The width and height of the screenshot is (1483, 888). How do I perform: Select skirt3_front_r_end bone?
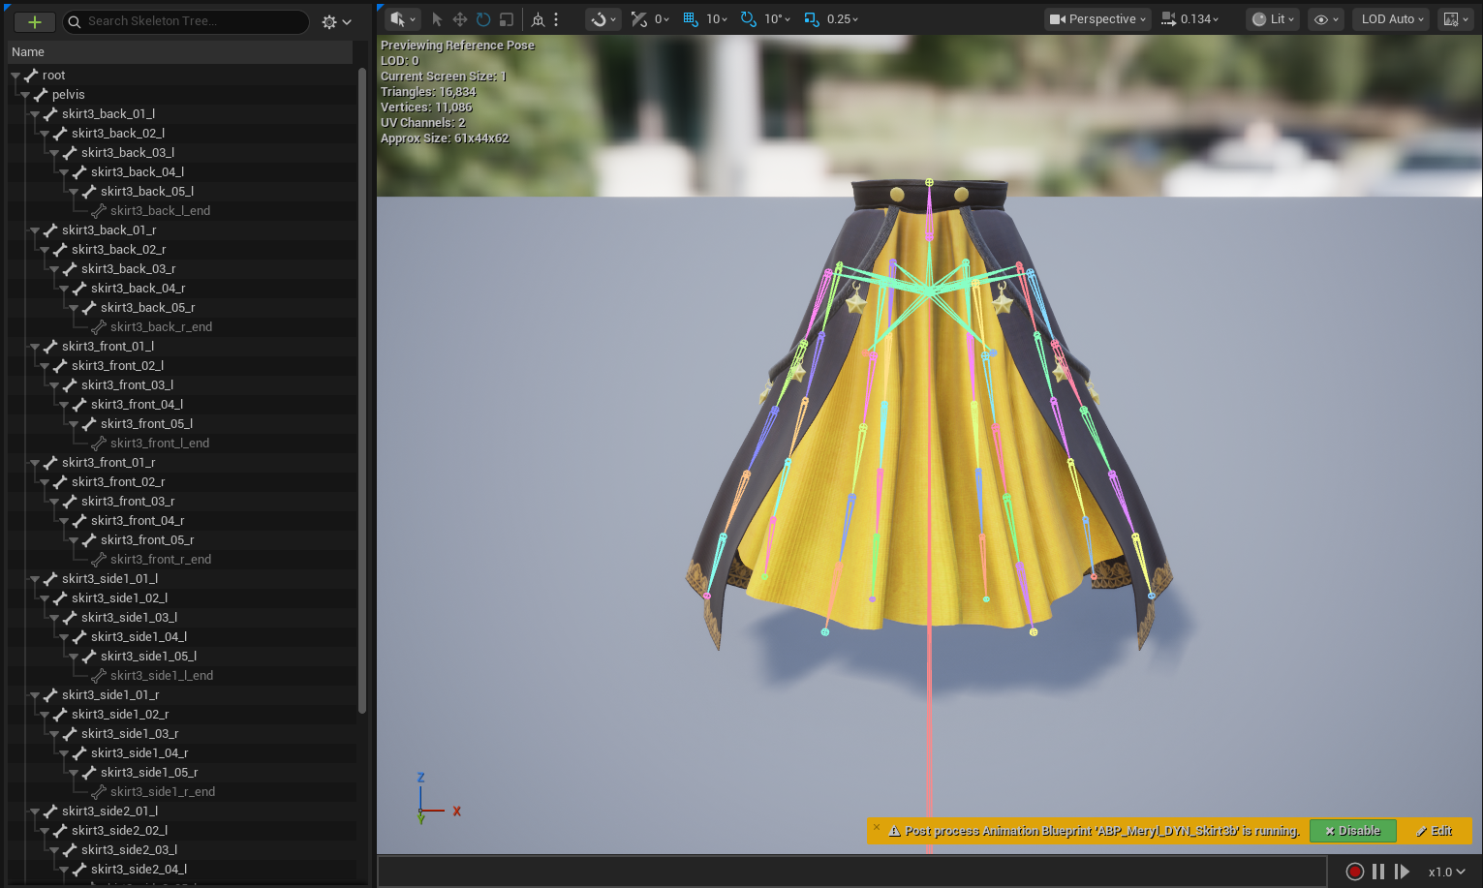pyautogui.click(x=161, y=560)
